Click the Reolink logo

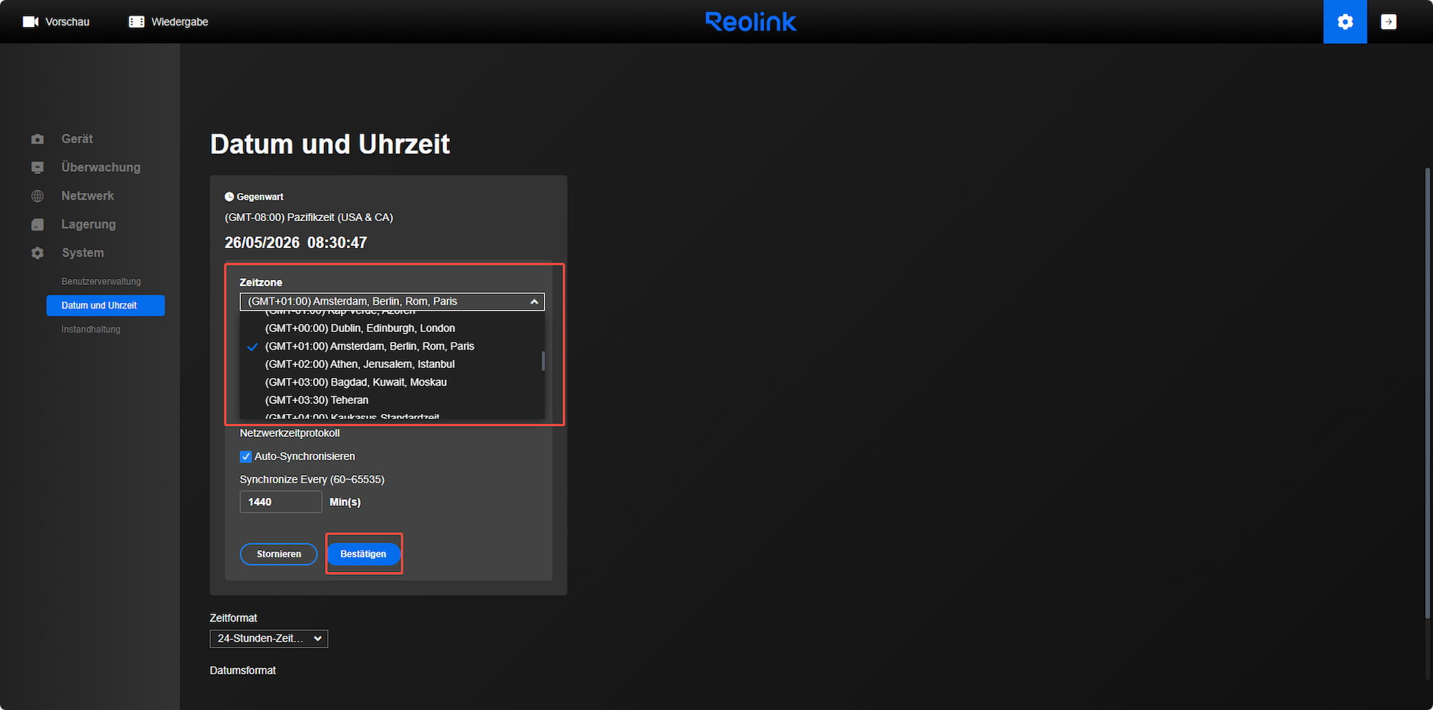(750, 22)
